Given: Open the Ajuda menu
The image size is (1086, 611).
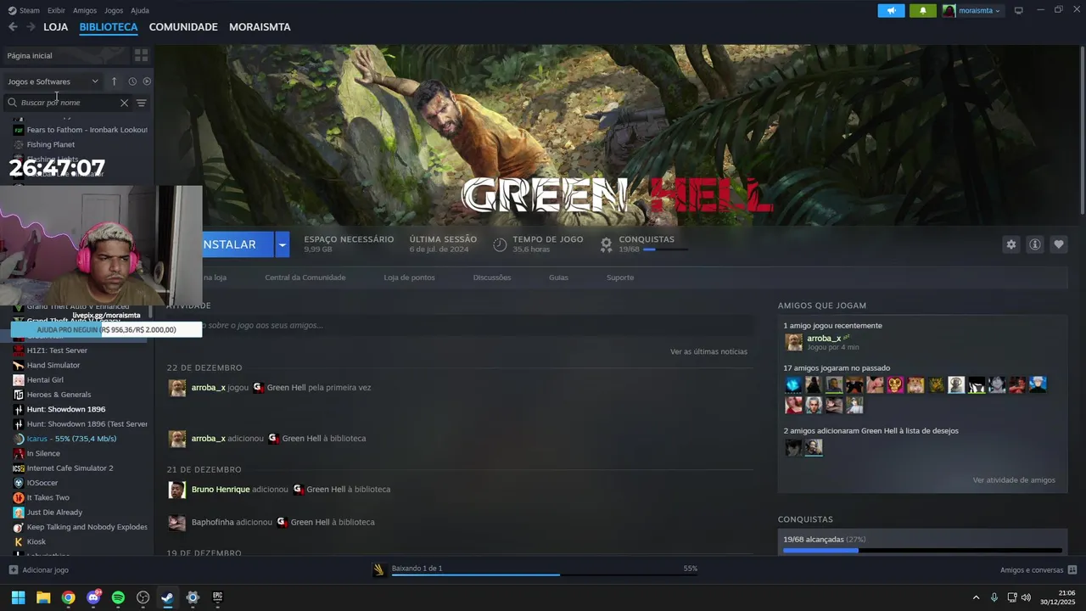Looking at the screenshot, I should [x=140, y=10].
